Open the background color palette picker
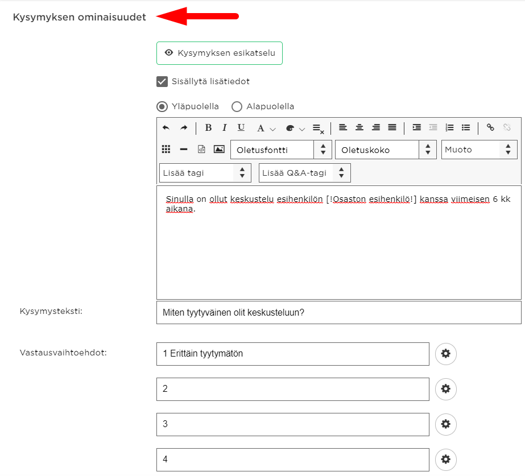Image resolution: width=525 pixels, height=476 pixels. click(295, 128)
